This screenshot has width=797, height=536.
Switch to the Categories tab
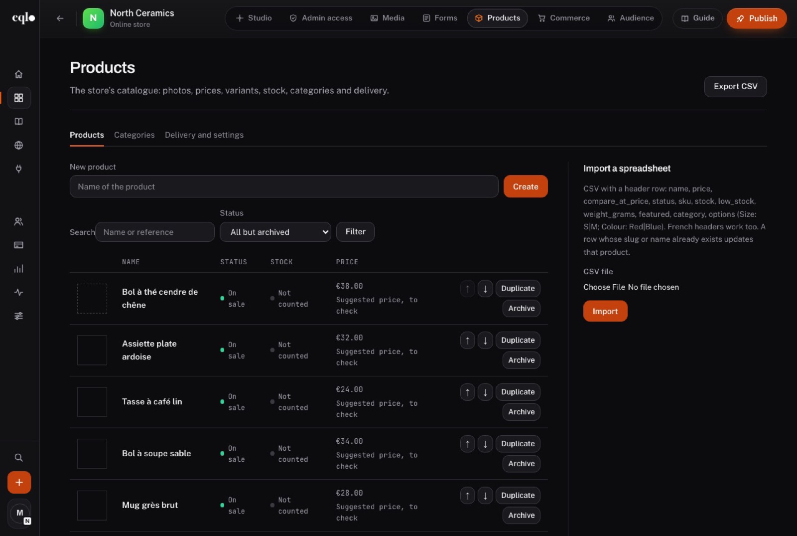tap(134, 135)
